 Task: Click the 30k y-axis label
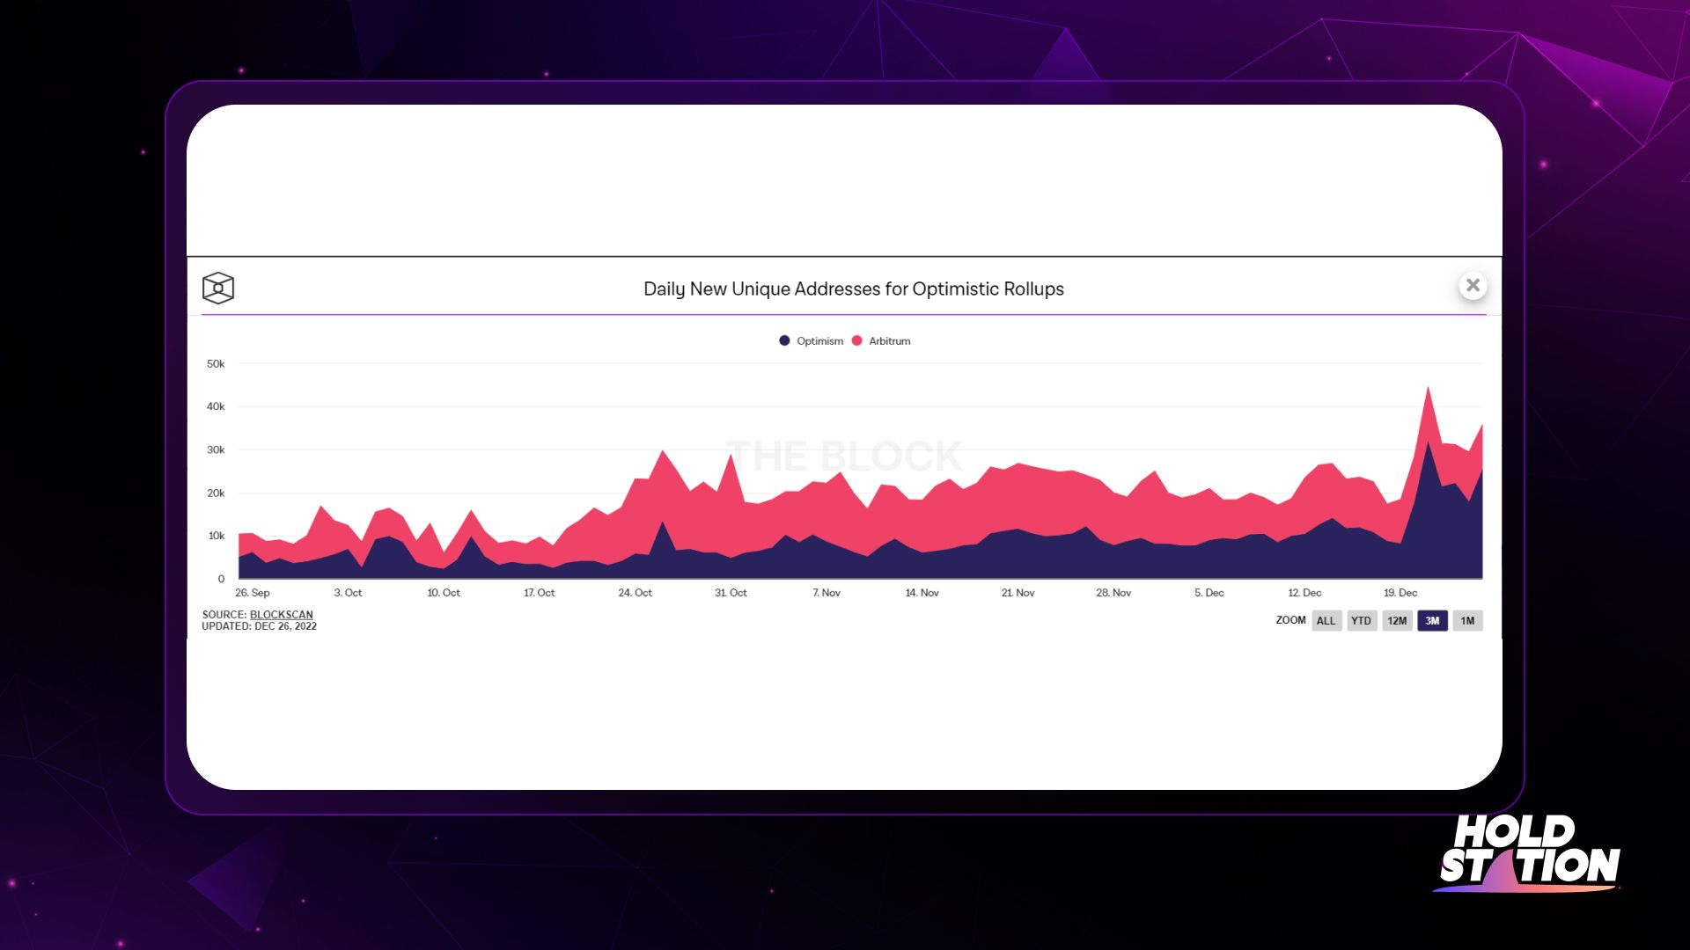point(216,449)
